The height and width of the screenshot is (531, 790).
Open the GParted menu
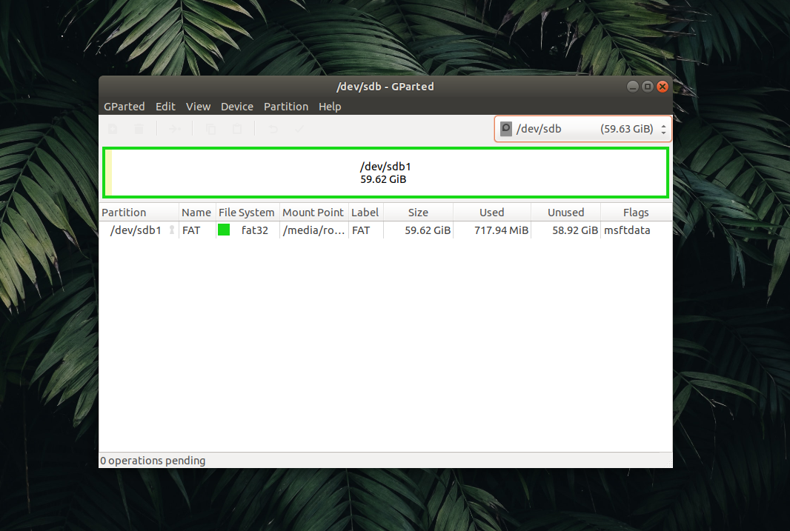[x=124, y=107]
